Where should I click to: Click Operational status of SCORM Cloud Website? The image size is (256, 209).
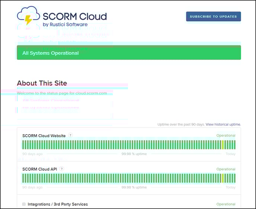click(226, 135)
